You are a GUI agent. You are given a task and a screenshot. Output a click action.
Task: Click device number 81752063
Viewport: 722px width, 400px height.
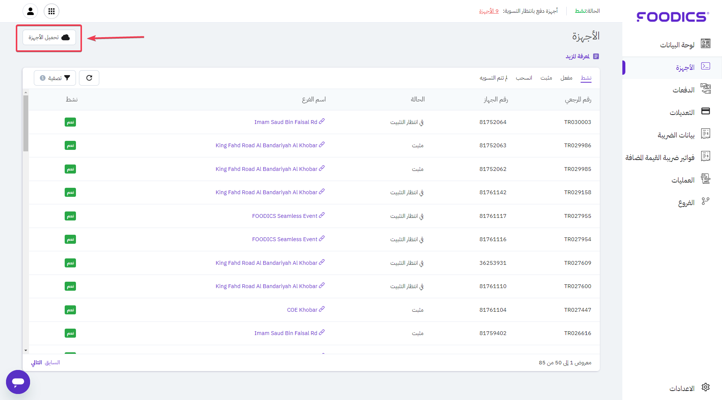493,145
